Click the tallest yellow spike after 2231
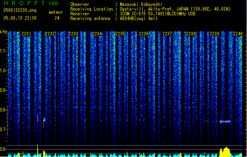247x157 pixels. coord(37,150)
